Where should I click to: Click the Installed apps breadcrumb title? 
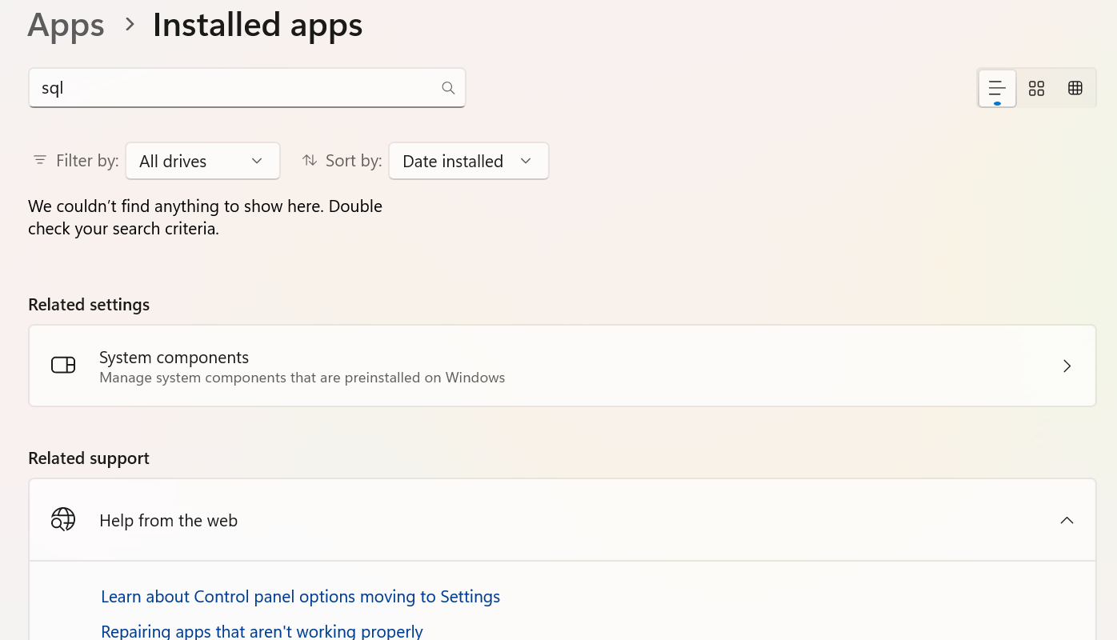pyautogui.click(x=258, y=25)
